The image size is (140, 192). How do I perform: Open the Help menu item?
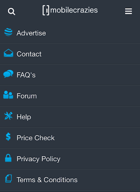pyautogui.click(x=70, y=117)
